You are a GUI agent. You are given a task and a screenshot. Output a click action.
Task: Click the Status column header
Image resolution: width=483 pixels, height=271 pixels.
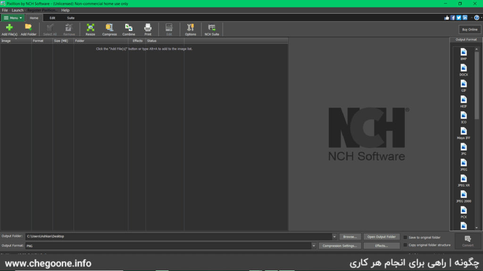pyautogui.click(x=165, y=40)
